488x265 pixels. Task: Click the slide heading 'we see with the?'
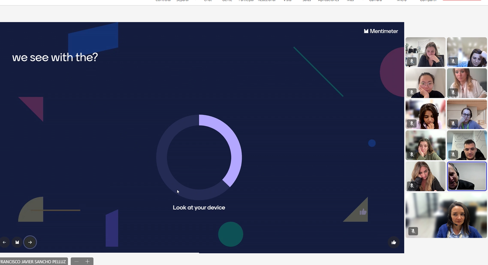(x=55, y=57)
